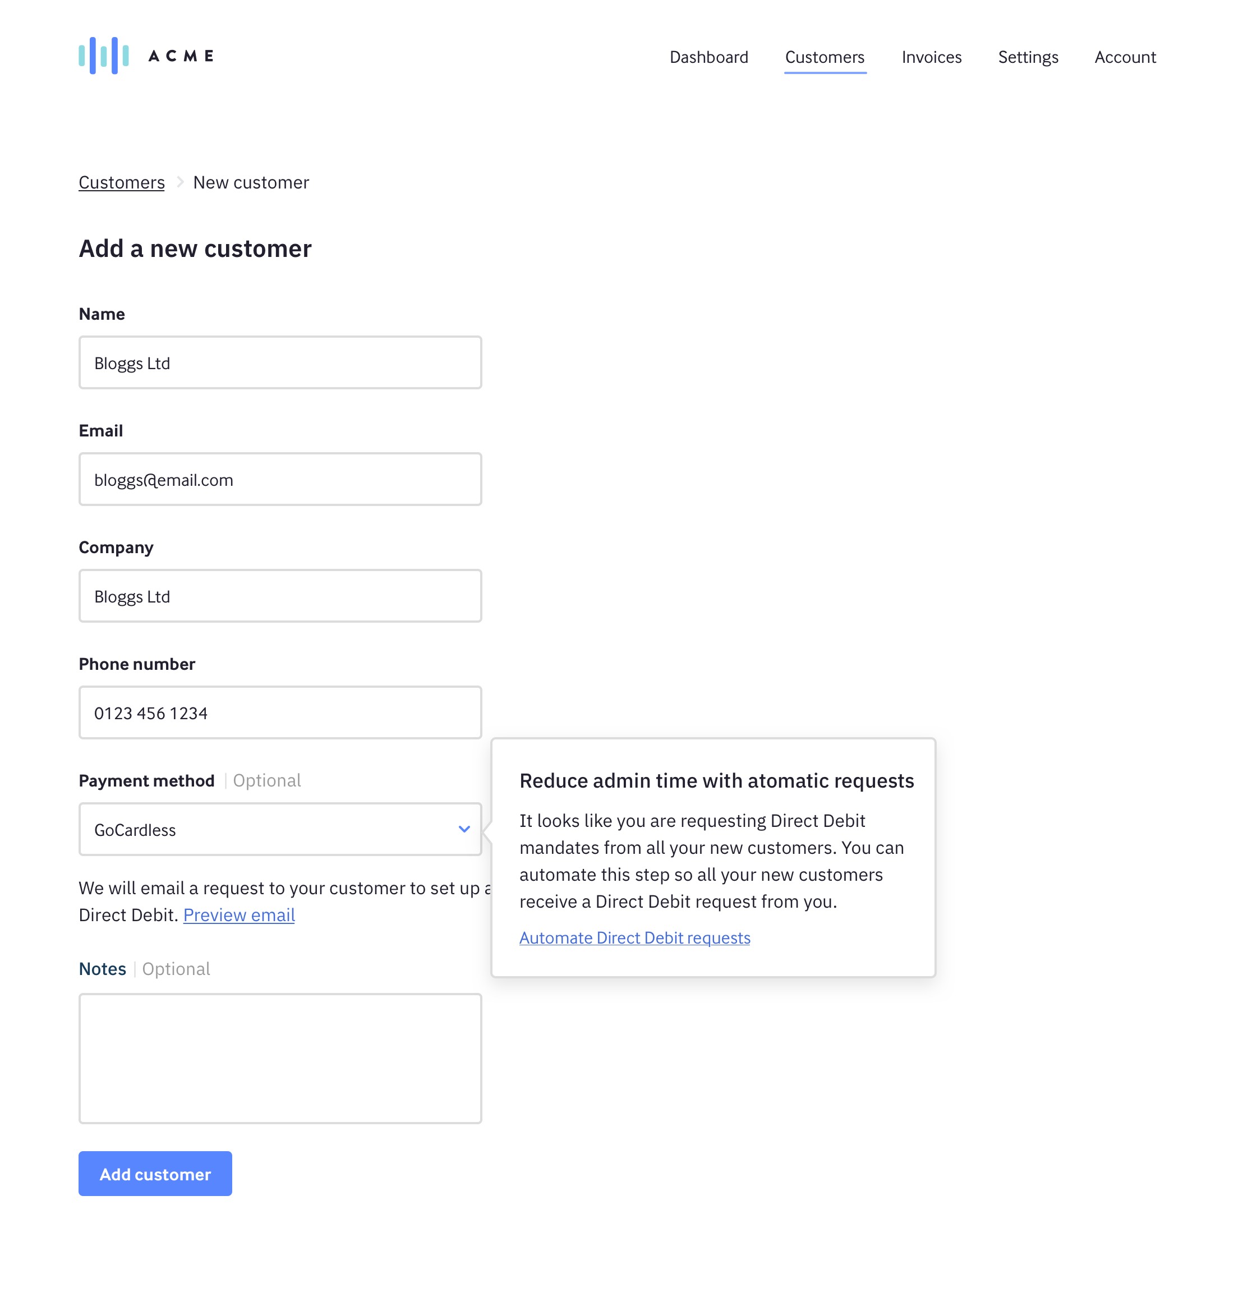This screenshot has width=1234, height=1306.
Task: Click the Preview email link
Action: (x=239, y=915)
